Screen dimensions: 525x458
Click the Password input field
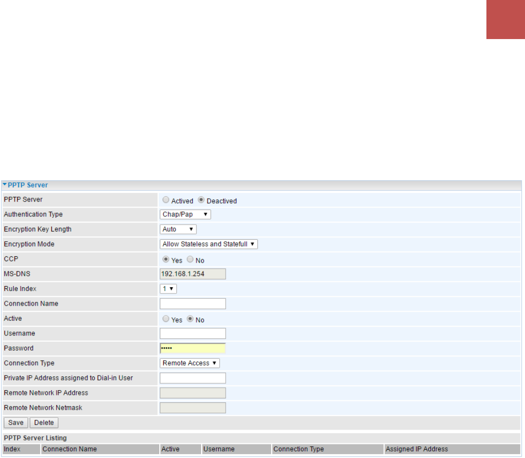[x=193, y=348]
